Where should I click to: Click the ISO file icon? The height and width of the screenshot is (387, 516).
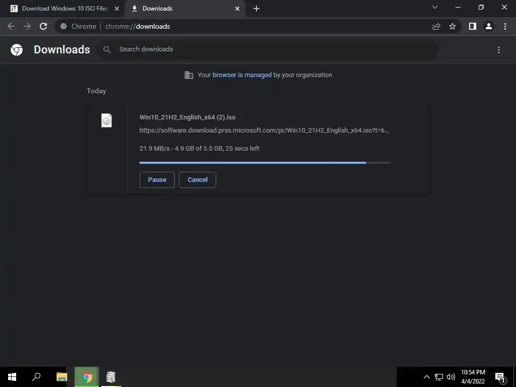pyautogui.click(x=107, y=120)
